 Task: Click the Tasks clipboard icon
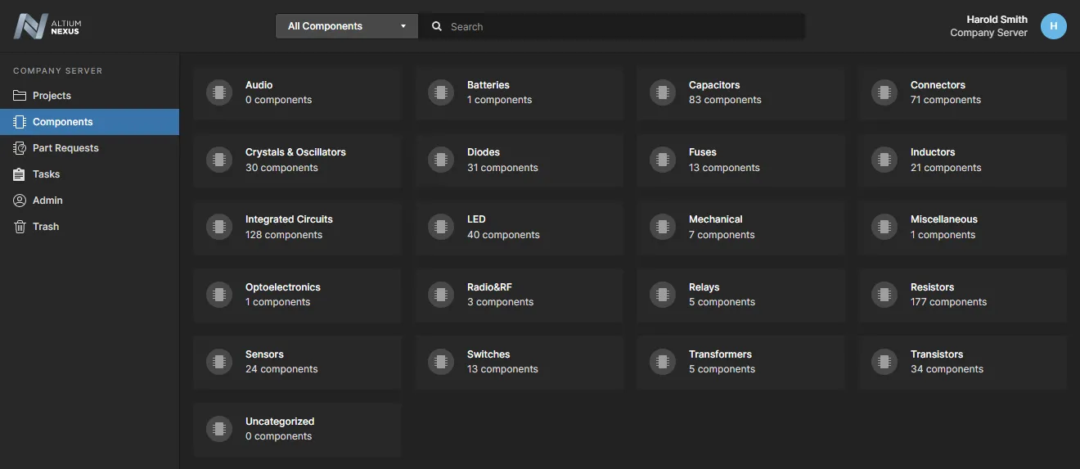(x=20, y=174)
